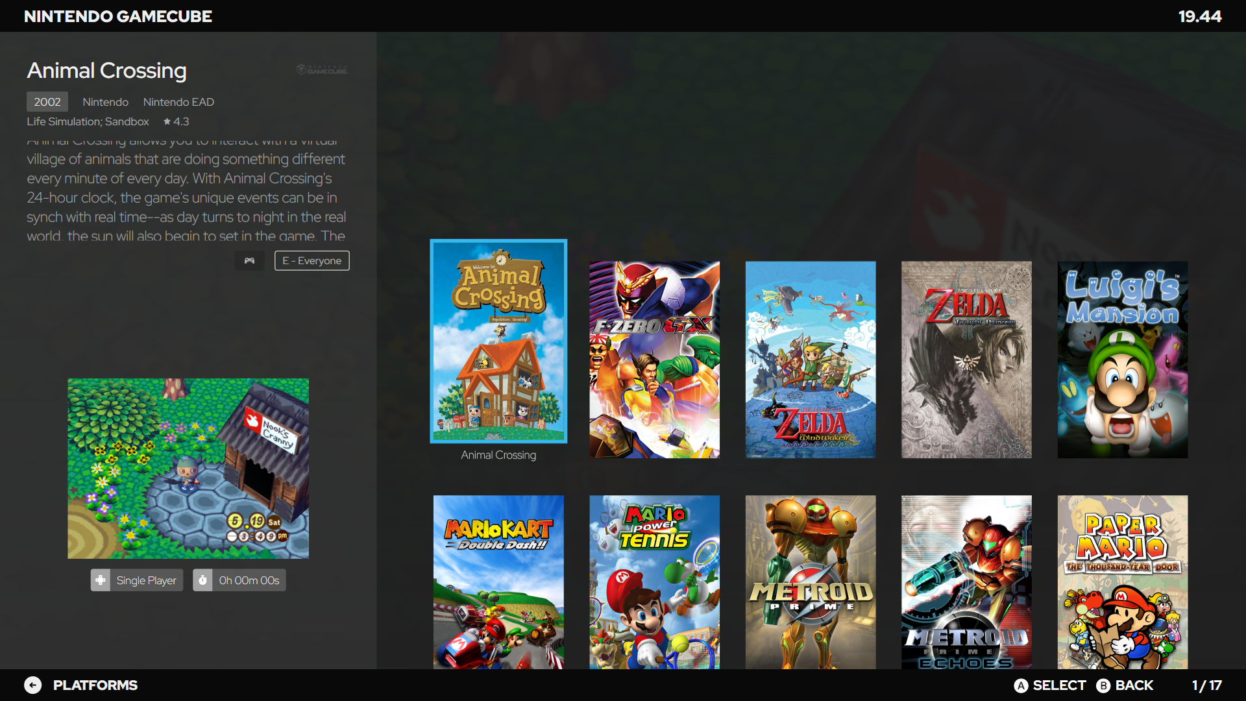Screen dimensions: 1246x701
Task: Select the Luigi's Mansion cover
Action: [x=1123, y=360]
